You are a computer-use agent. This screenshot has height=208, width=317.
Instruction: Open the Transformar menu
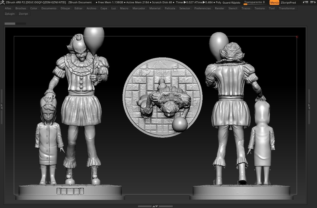287,8
